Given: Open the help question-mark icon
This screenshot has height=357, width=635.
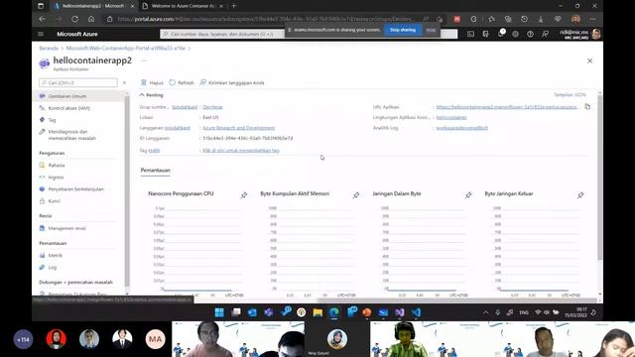Looking at the screenshot, I should tap(530, 34).
